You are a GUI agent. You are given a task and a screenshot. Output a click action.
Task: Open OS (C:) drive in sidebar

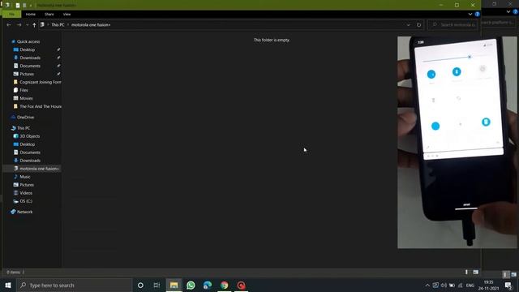coord(26,201)
